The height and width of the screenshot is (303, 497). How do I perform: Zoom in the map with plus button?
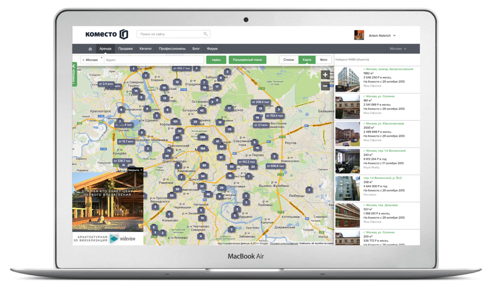325,75
